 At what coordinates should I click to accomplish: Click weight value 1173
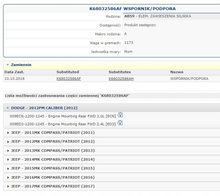(128, 43)
